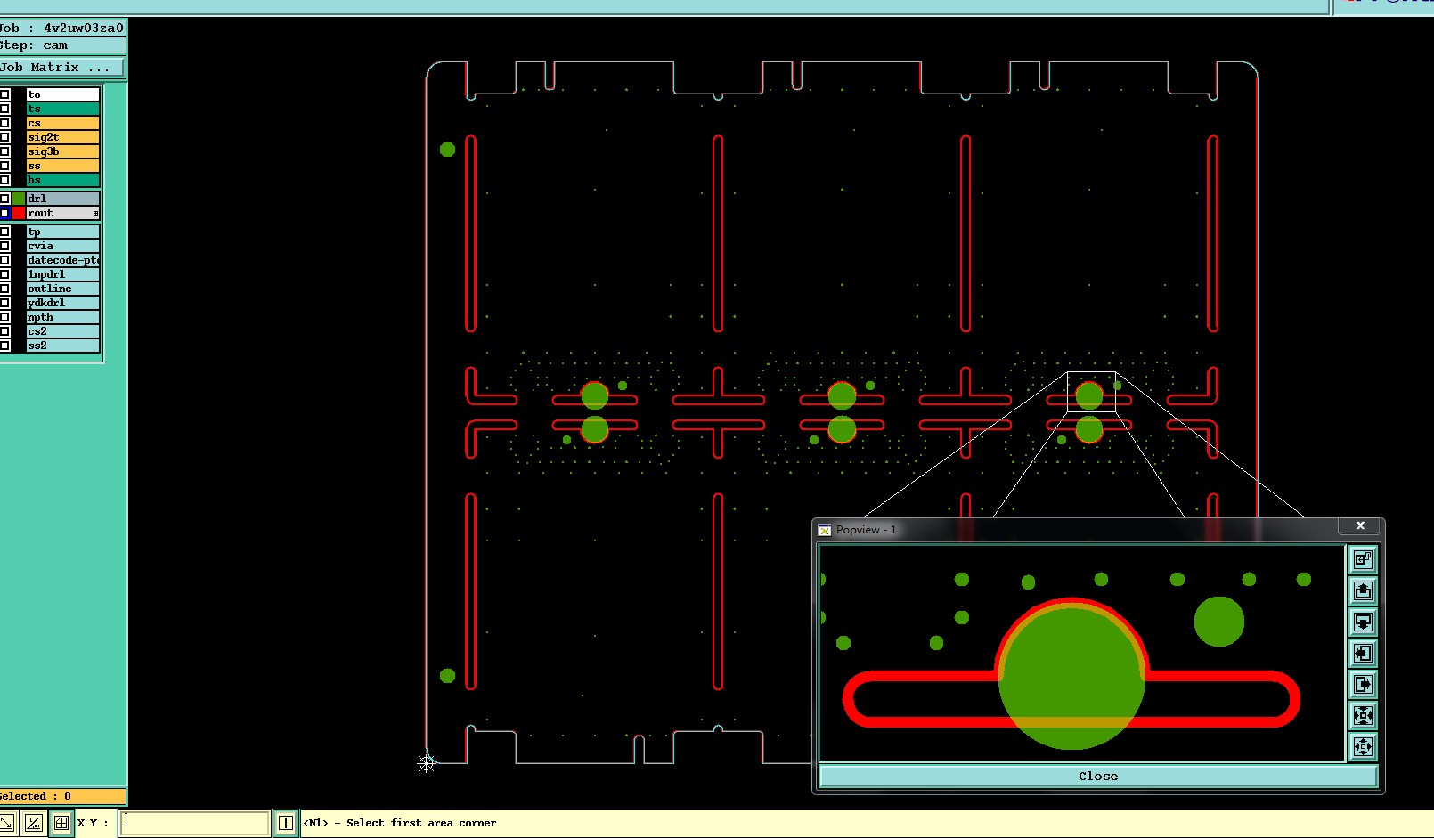Toggle the checkbox for the drl layer
The width and height of the screenshot is (1434, 838).
(x=4, y=199)
